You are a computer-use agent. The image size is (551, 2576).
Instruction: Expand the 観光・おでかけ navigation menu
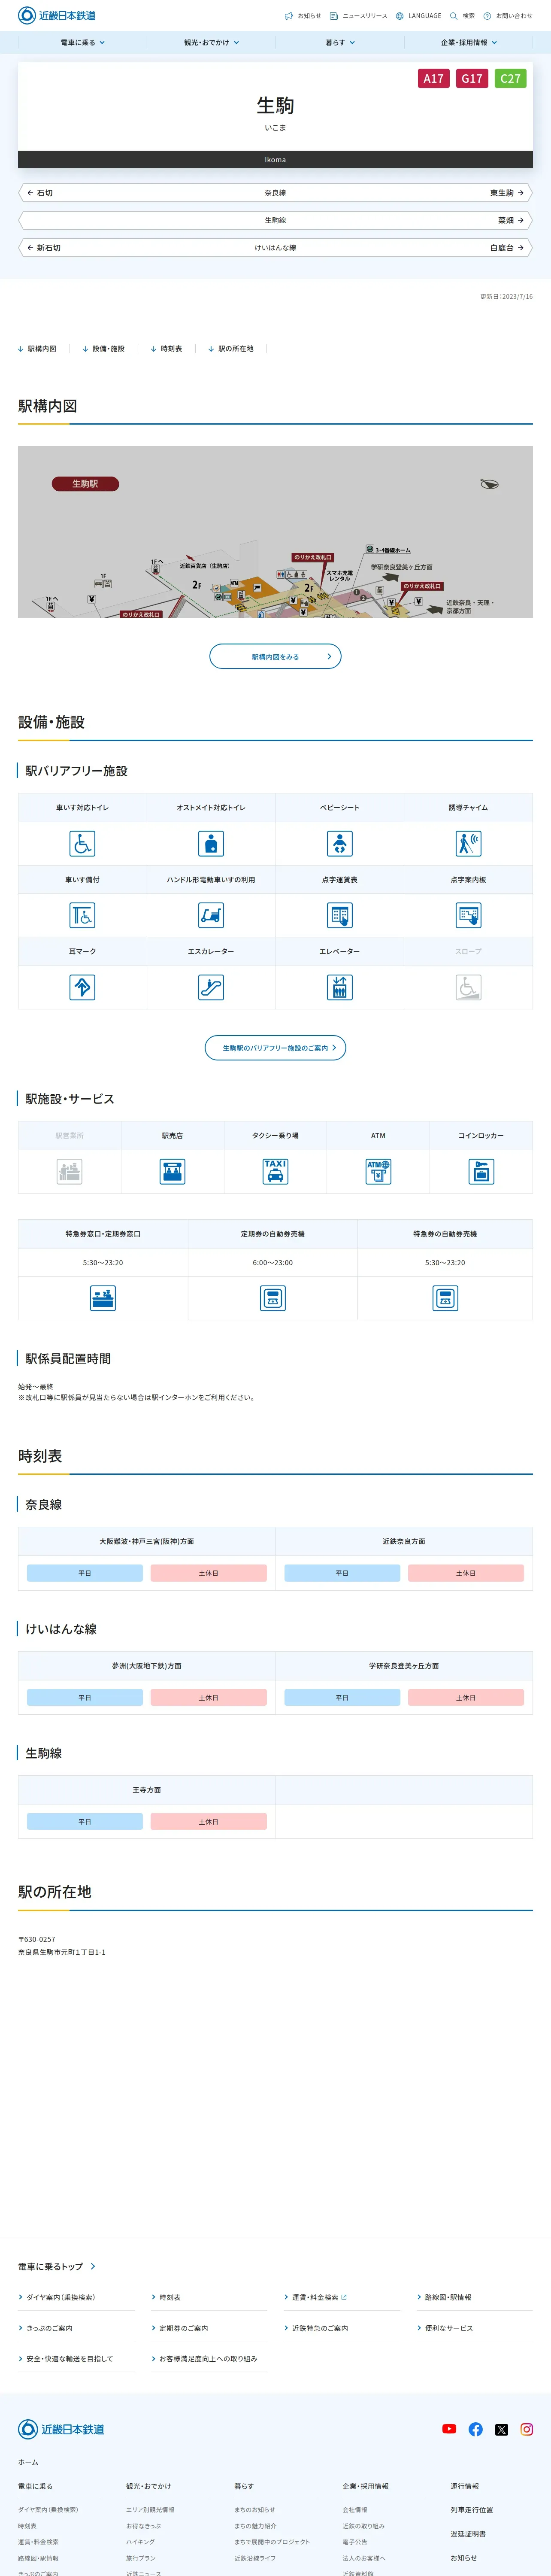(211, 43)
